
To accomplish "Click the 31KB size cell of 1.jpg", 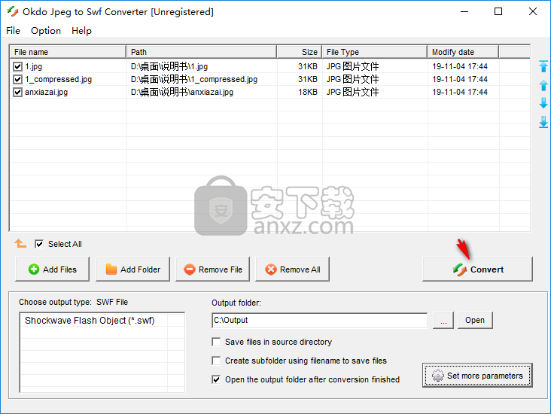I will [308, 66].
